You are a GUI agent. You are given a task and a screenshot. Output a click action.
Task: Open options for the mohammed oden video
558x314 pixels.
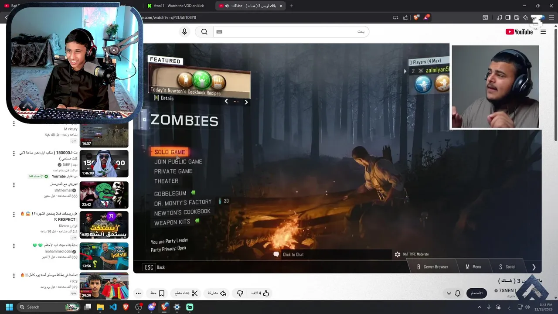click(14, 246)
